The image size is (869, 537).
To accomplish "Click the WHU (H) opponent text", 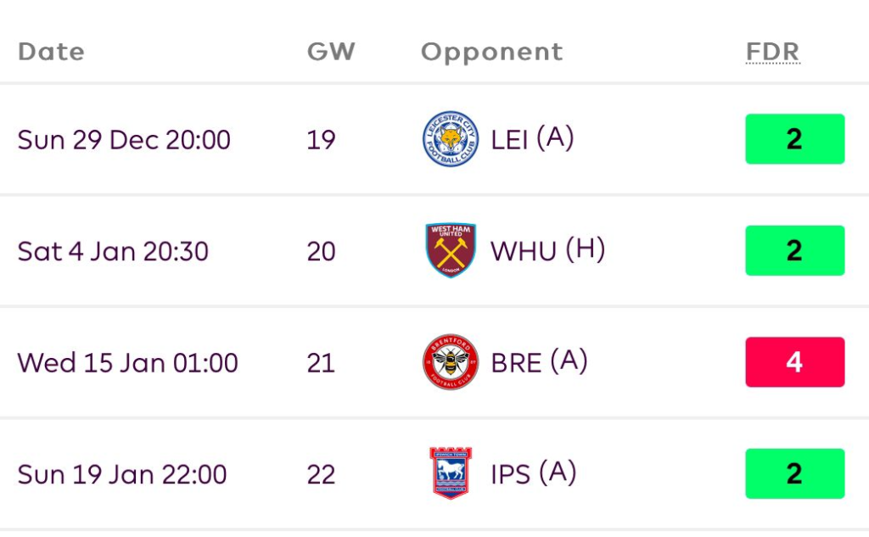I will (547, 251).
